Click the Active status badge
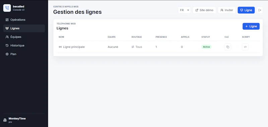 pyautogui.click(x=206, y=47)
